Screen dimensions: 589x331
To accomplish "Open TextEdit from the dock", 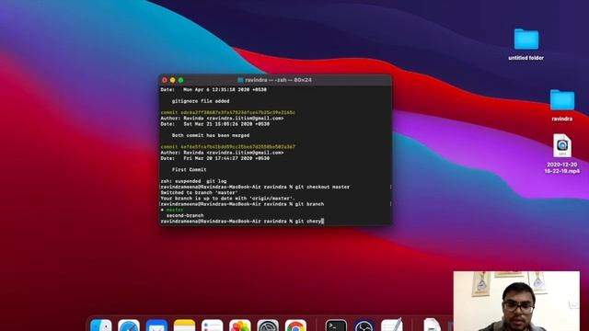I will (x=392, y=325).
